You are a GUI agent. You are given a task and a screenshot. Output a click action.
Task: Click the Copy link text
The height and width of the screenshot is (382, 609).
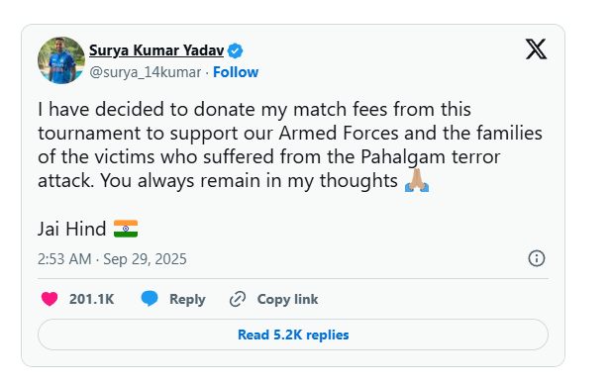coord(287,299)
